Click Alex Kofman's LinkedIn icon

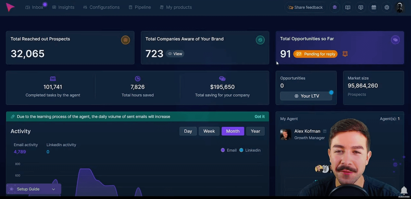325,131
